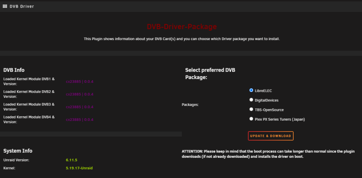This screenshot has width=362, height=178.
Task: Click the DVB1 module value cx23885 | 0.0.4
Action: (x=80, y=82)
